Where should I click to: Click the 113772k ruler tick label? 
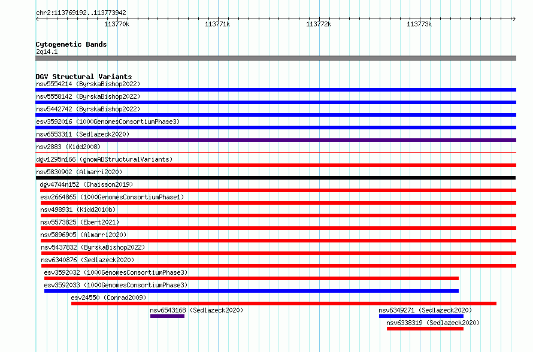[x=319, y=24]
